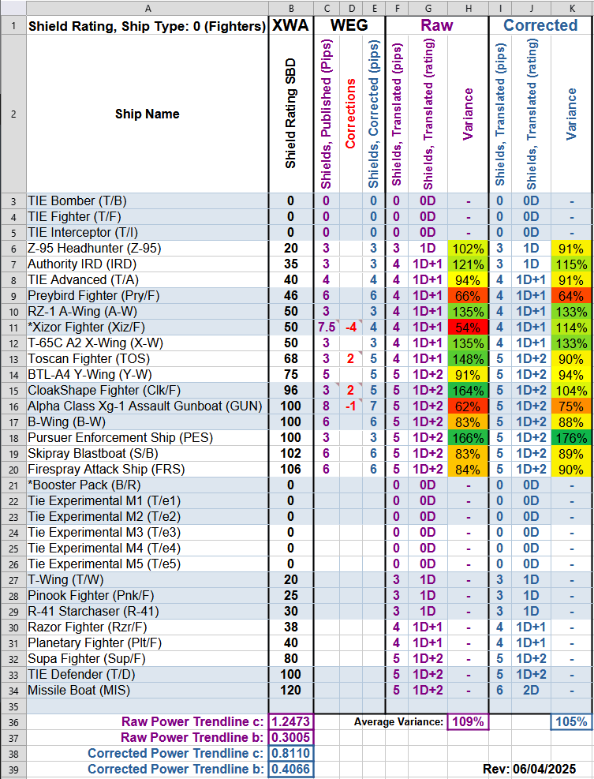Select the 'Missile Boat (MIS)' cell
The width and height of the screenshot is (594, 779).
point(148,691)
